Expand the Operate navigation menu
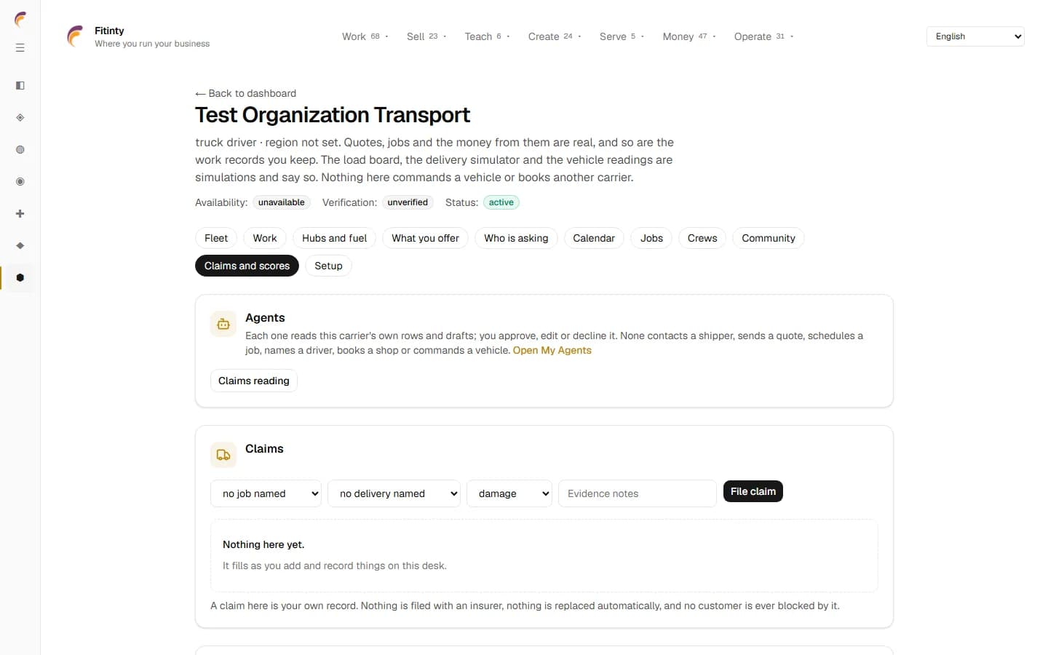 763,36
